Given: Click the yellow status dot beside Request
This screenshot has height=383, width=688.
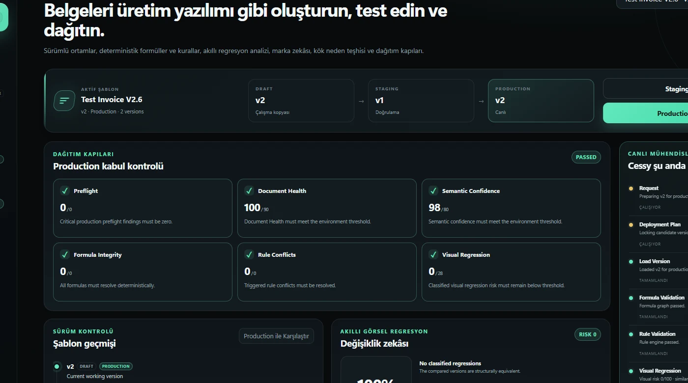Looking at the screenshot, I should click(x=631, y=188).
